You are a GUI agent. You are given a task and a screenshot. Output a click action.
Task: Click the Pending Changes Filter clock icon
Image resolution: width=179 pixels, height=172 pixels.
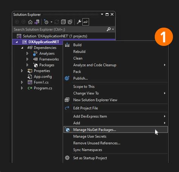pos(46,22)
